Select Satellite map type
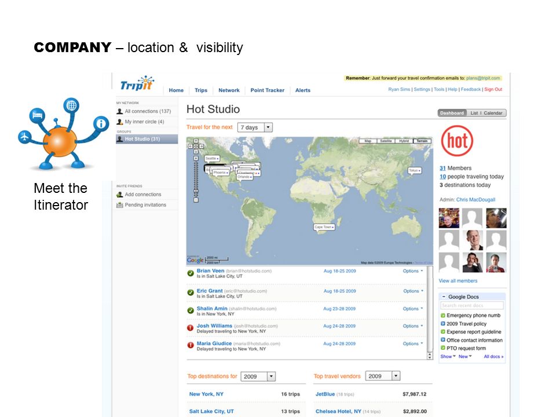 tap(386, 141)
